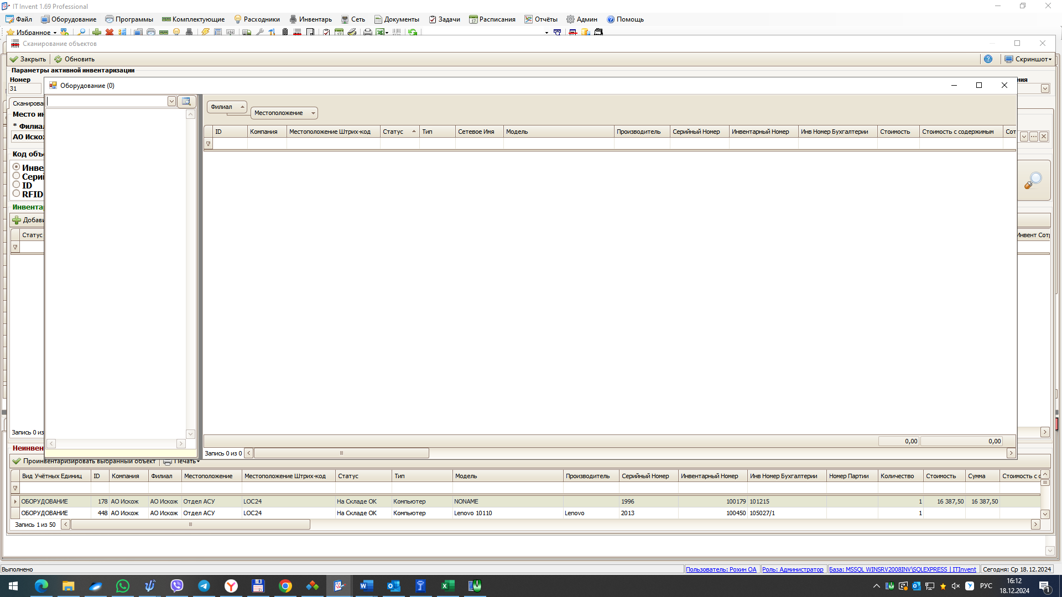Viewport: 1062px width, 597px height.
Task: Expand the first ОБОРУДОВАНИЕ row indicator arrow
Action: pyautogui.click(x=15, y=501)
